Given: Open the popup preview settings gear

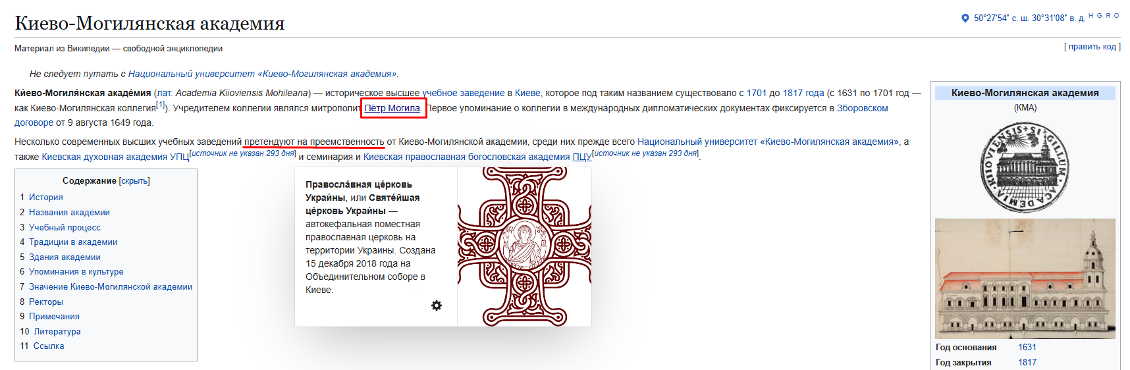Looking at the screenshot, I should [x=437, y=305].
